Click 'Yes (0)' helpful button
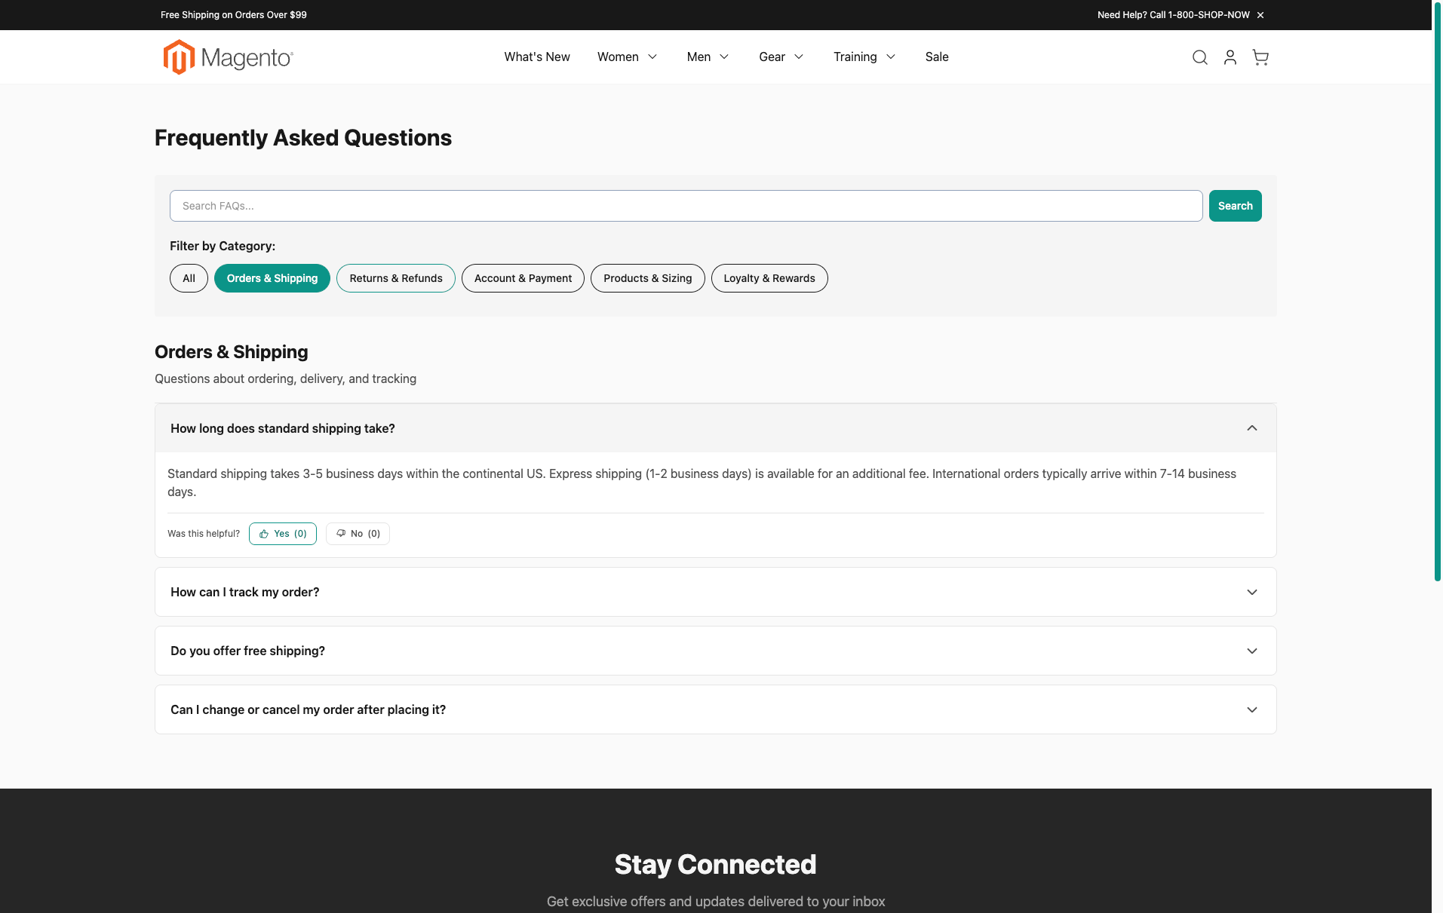Screen dimensions: 1443x913 (282, 533)
